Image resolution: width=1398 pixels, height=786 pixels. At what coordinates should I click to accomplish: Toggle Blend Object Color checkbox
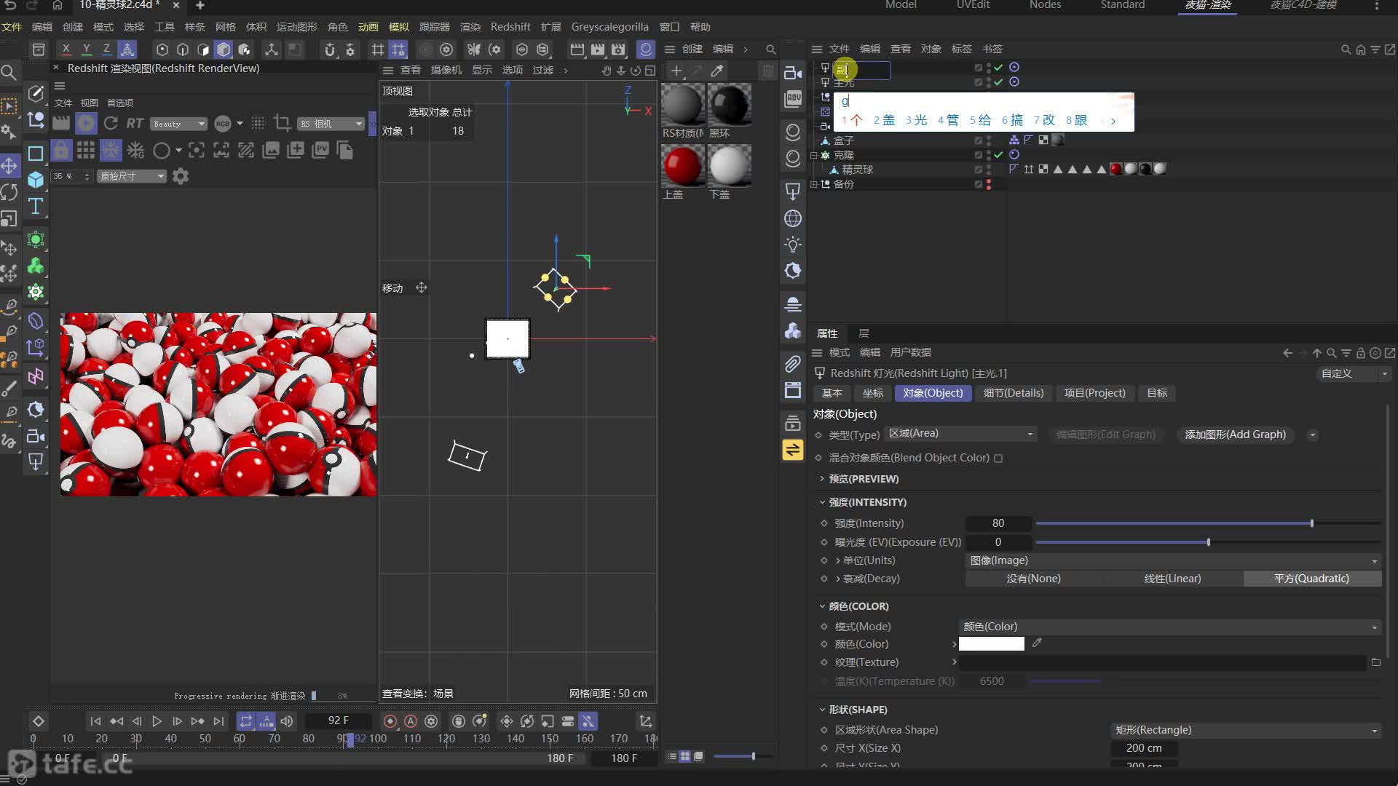pos(998,458)
